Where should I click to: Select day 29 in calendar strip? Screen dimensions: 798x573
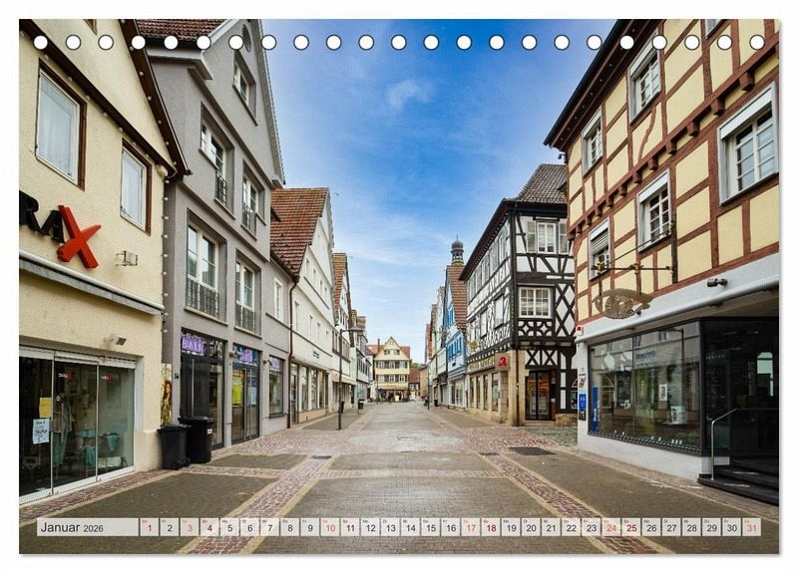point(712,527)
